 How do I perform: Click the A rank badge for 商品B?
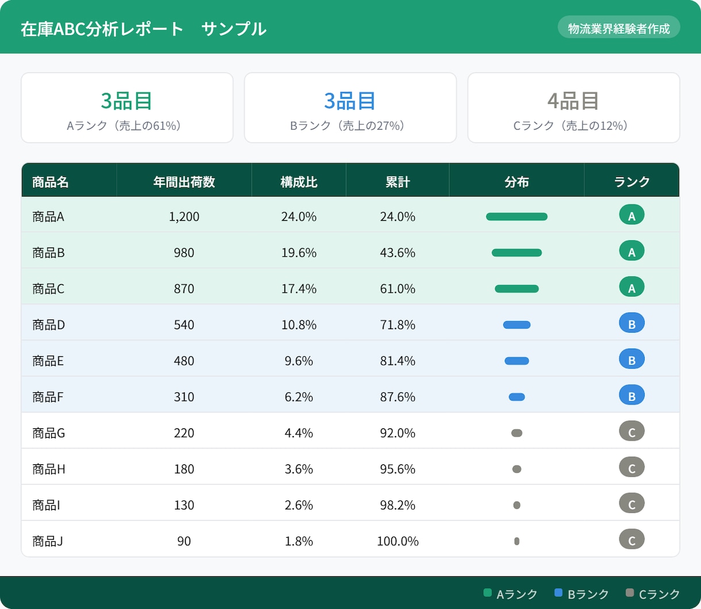coord(631,251)
